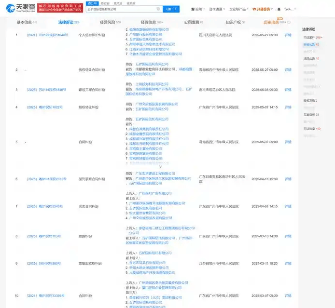335x308 pixels.
Task: Open notifications bell icon
Action: point(279,9)
